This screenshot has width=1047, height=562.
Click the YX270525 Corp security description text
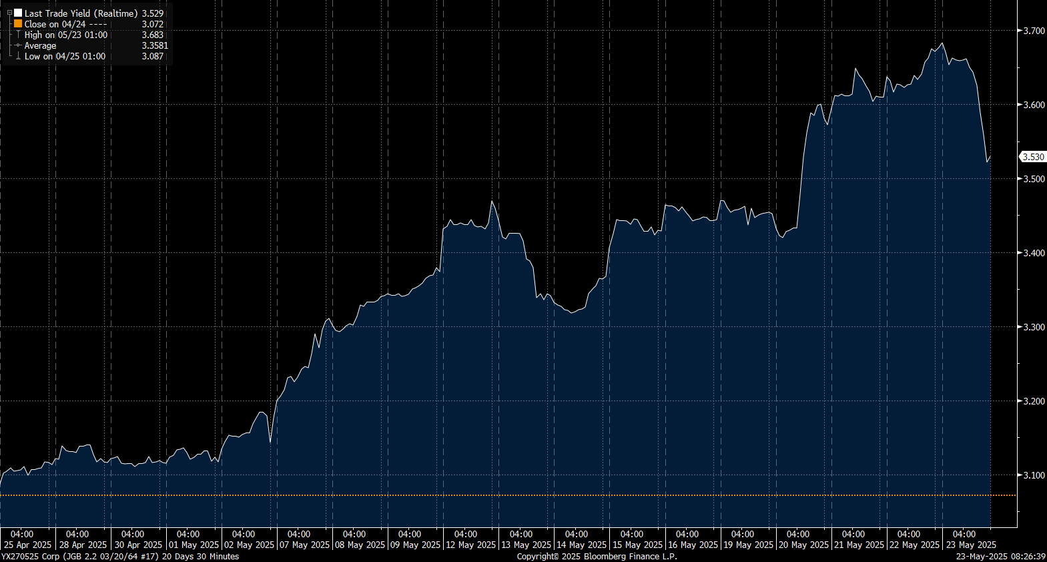120,556
